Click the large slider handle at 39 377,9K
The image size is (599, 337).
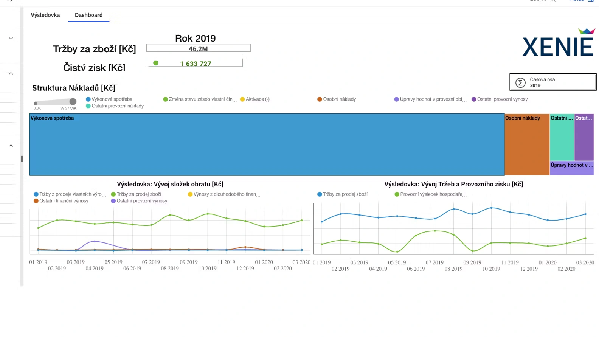point(73,101)
